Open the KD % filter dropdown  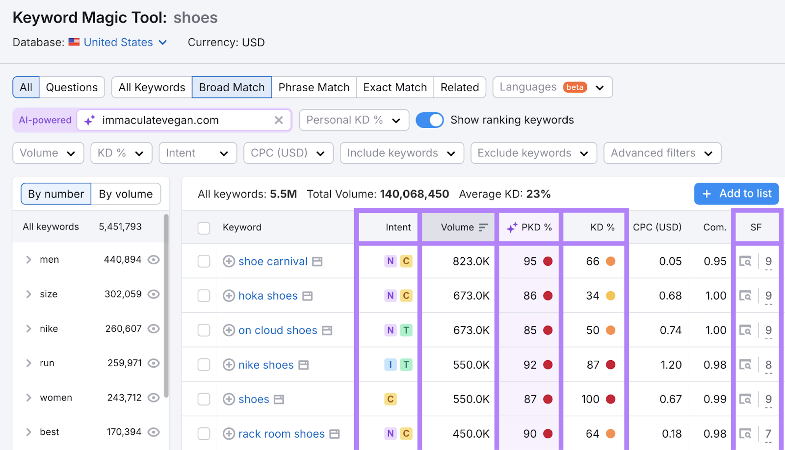coord(121,153)
